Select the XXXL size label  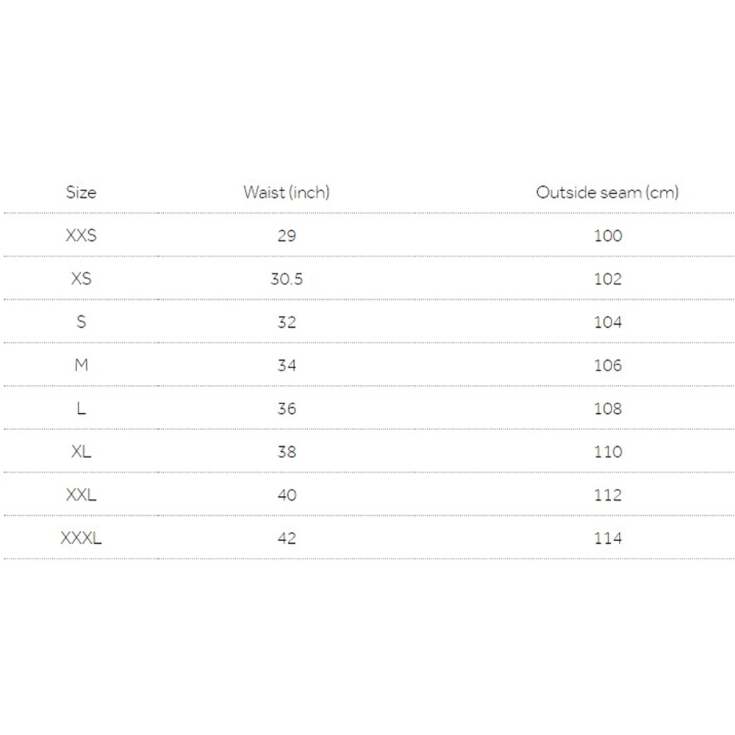click(81, 539)
